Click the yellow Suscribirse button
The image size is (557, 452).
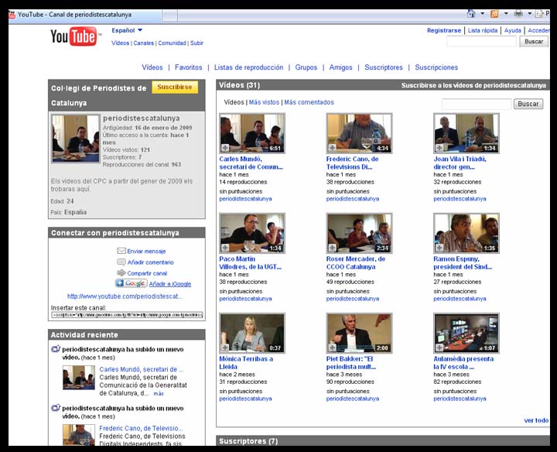click(175, 87)
